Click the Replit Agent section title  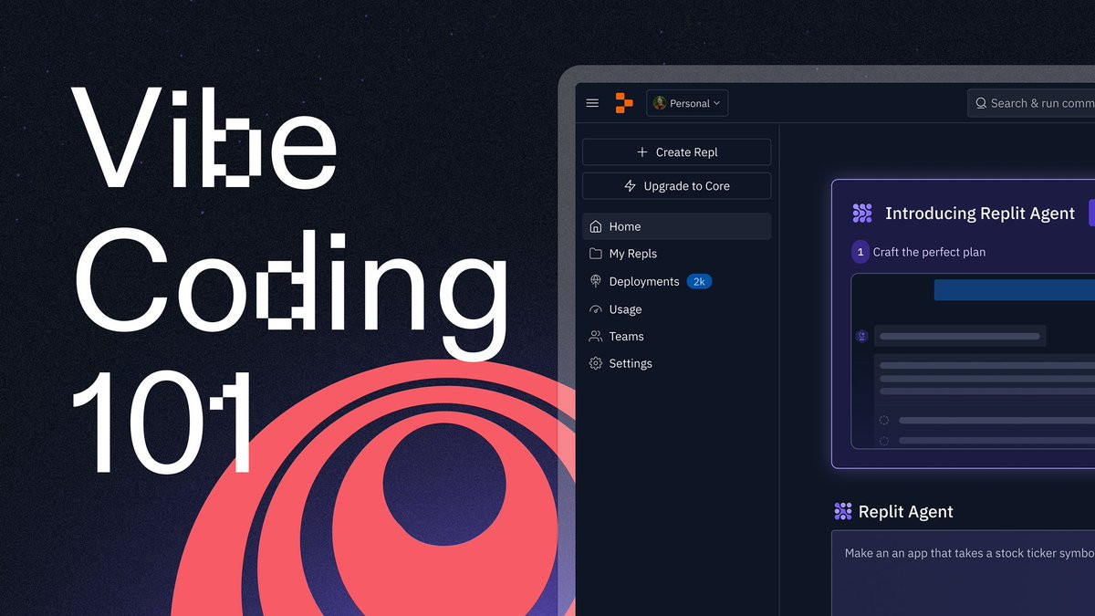[905, 512]
